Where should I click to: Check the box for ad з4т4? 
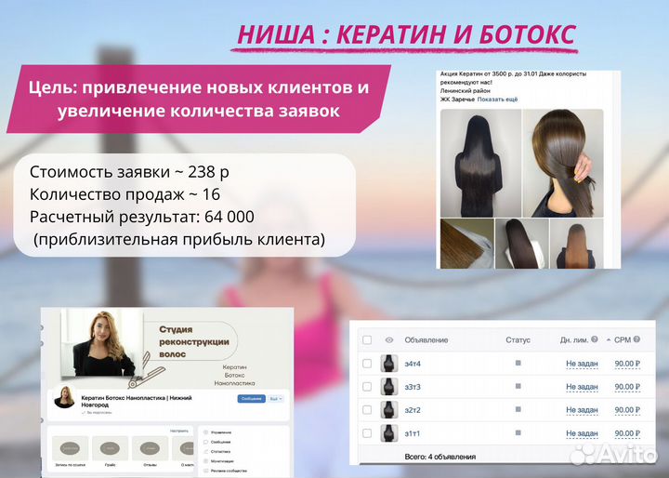[367, 364]
